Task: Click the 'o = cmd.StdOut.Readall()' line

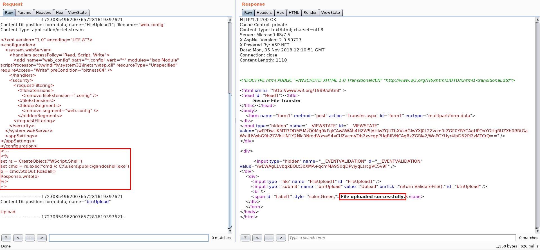Action: tap(28, 171)
